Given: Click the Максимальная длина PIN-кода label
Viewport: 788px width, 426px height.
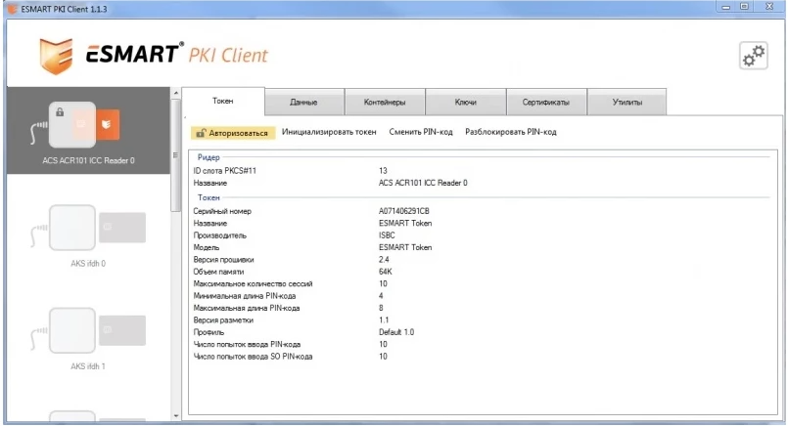Looking at the screenshot, I should (x=247, y=308).
